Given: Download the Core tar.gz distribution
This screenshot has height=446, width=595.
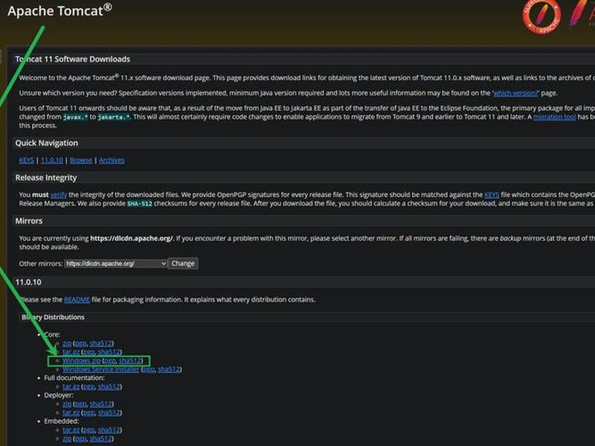Looking at the screenshot, I should (x=71, y=352).
